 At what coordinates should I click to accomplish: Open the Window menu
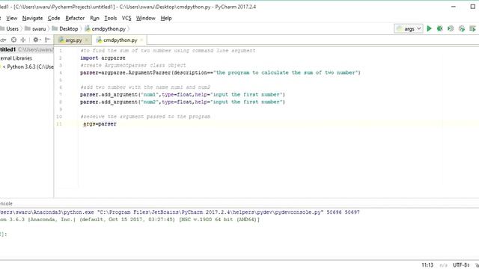coord(146,18)
